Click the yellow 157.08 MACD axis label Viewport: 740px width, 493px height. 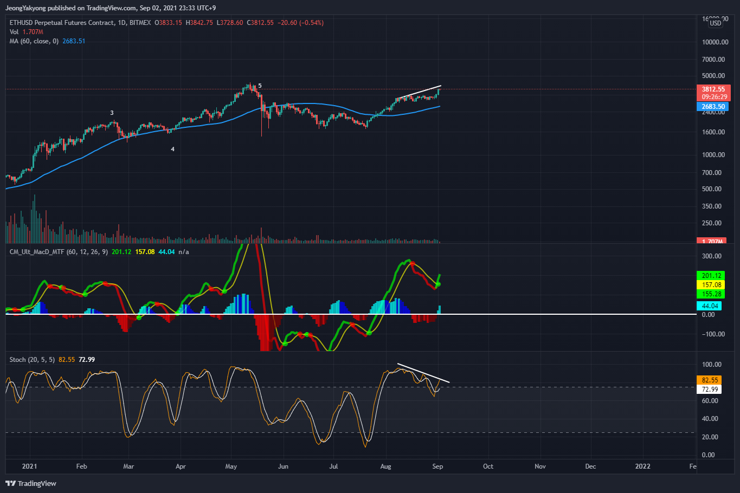click(x=710, y=285)
